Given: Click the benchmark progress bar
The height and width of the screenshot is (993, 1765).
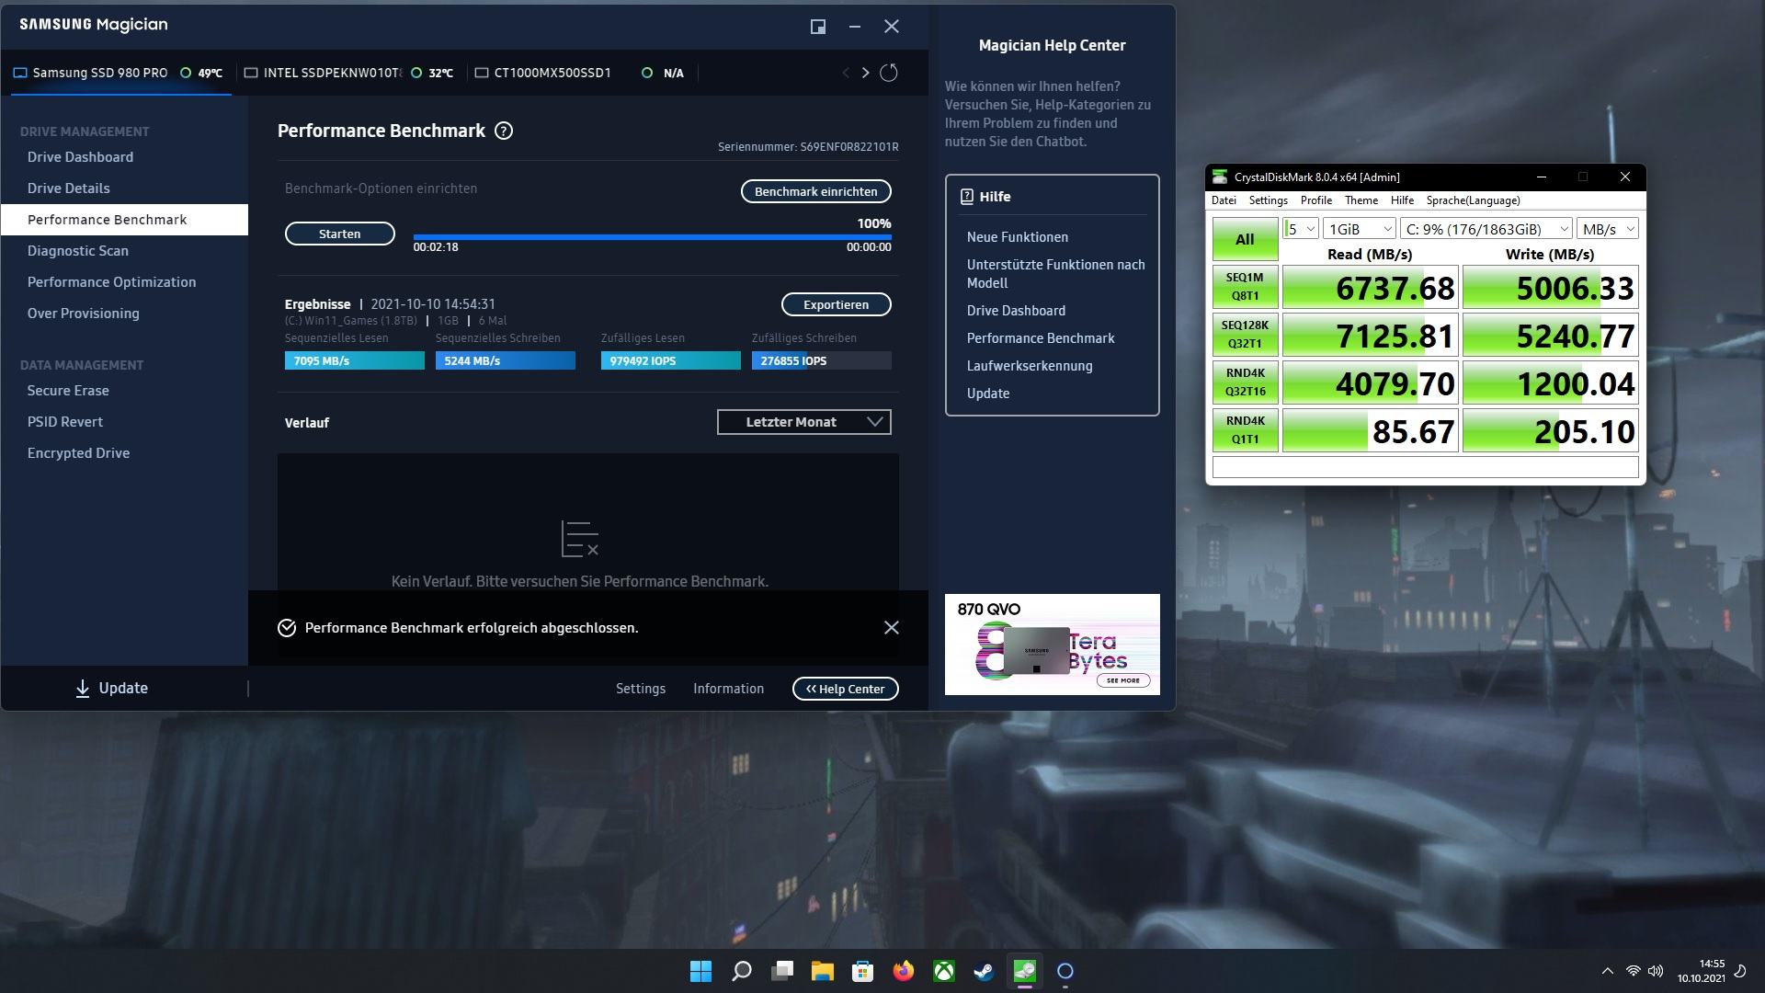Looking at the screenshot, I should [x=652, y=237].
